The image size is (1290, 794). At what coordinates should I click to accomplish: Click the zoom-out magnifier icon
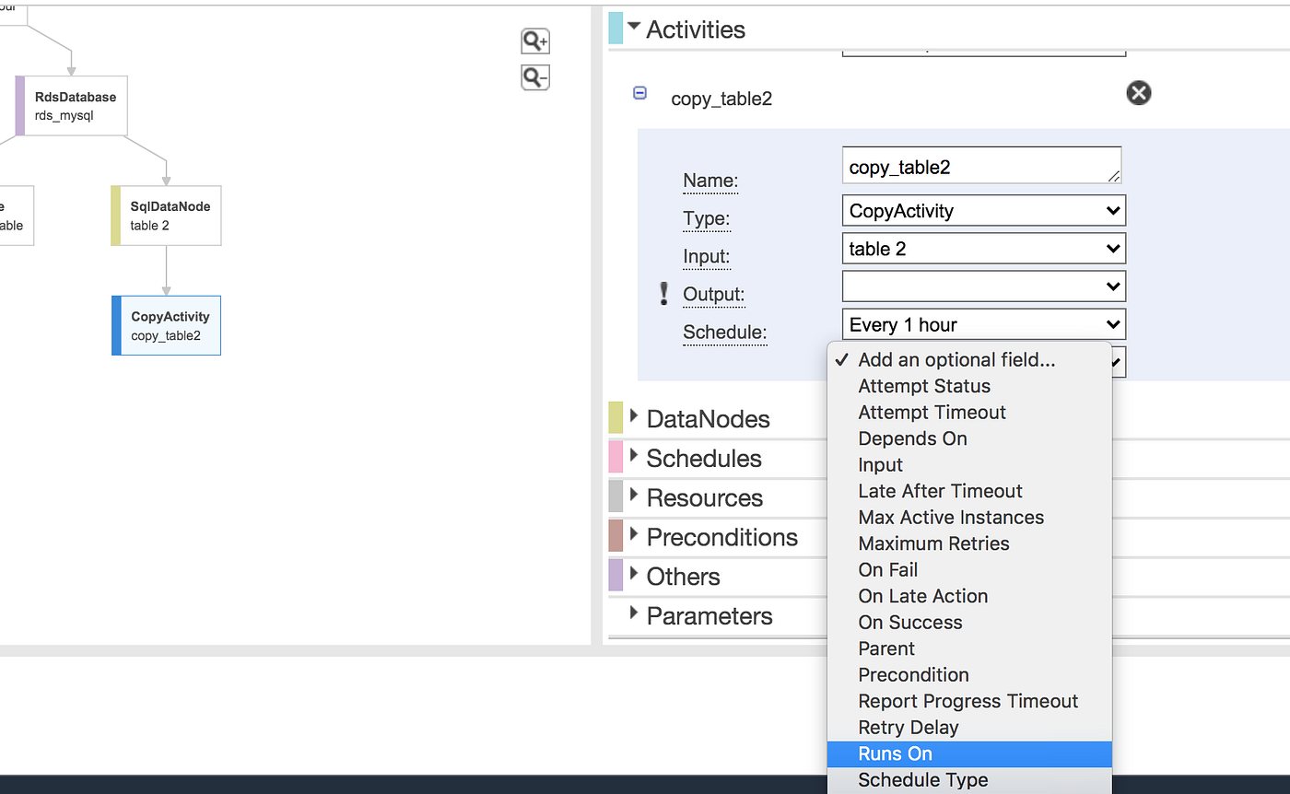coord(534,77)
